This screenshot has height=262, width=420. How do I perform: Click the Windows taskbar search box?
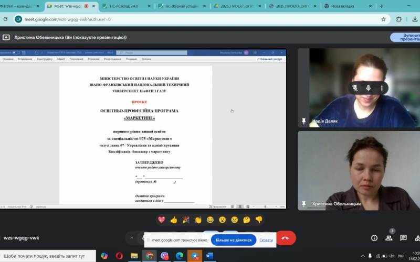point(48,256)
